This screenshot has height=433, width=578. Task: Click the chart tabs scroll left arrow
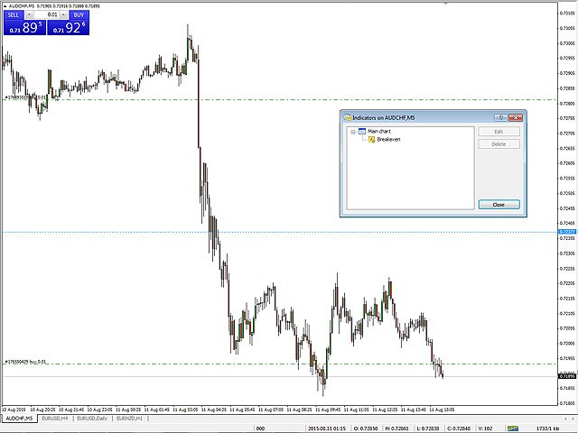coord(566,419)
